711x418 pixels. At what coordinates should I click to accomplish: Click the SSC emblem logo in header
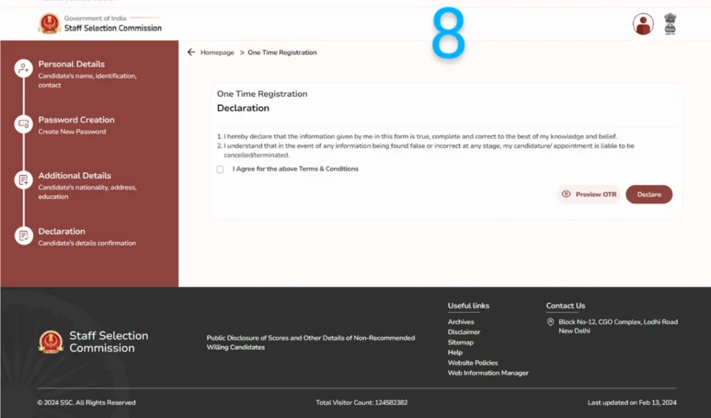49,24
